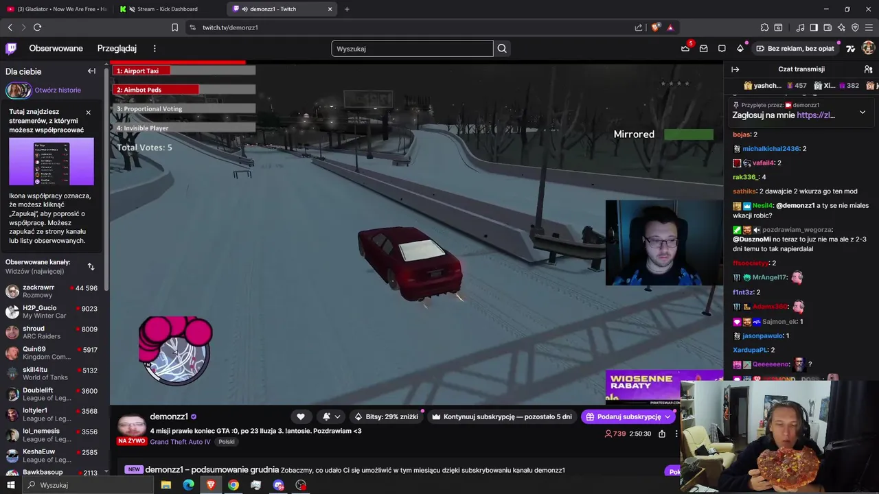
Task: Open Brave Wallet icon
Action: (827, 27)
